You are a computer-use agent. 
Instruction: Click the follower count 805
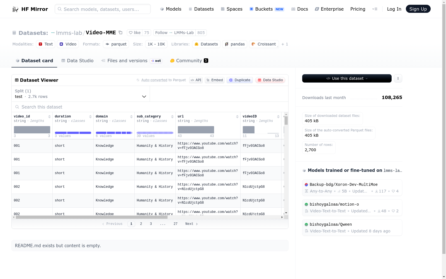[201, 33]
